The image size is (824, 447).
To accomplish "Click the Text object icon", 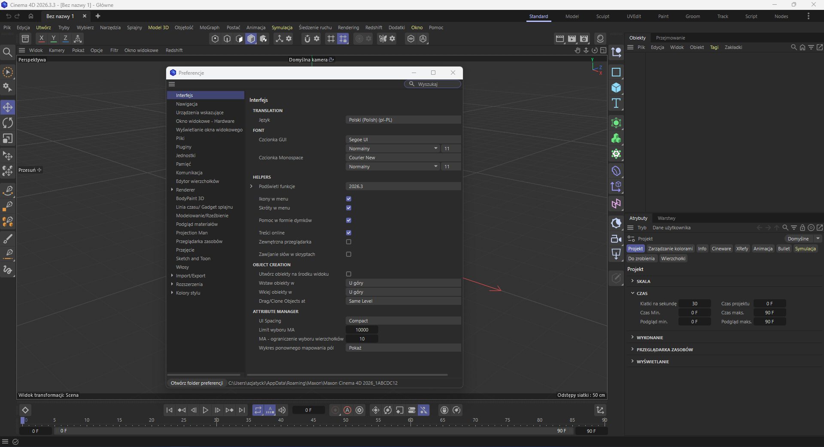I will [616, 103].
